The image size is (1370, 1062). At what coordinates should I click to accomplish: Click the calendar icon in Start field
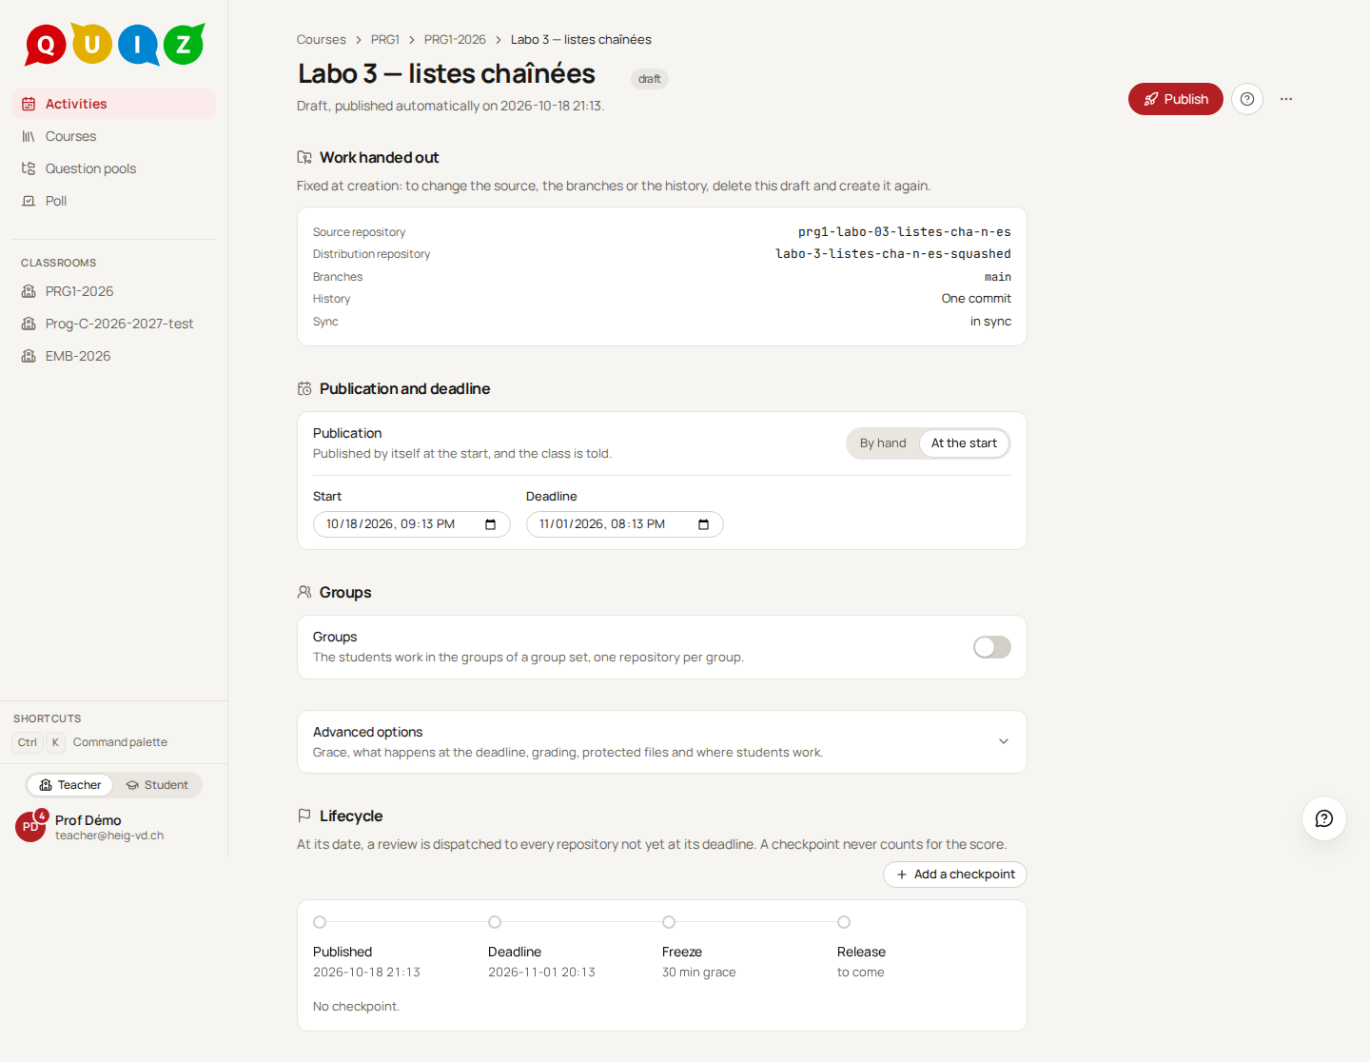tap(491, 524)
